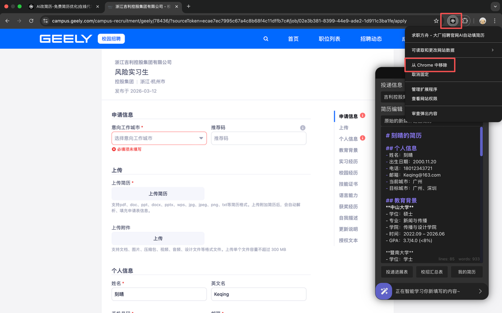502x313 pixels.
Task: Expand 可读取和更改网站数据 submenu
Action: click(453, 50)
